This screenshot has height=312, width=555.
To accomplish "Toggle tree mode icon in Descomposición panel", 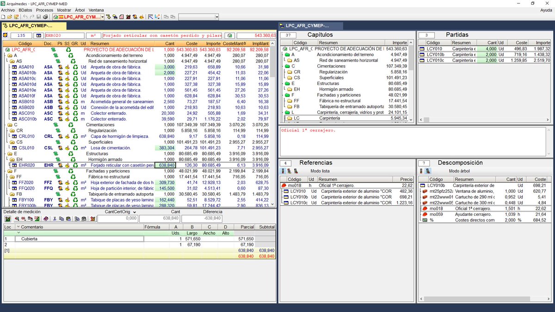I will 428,171.
